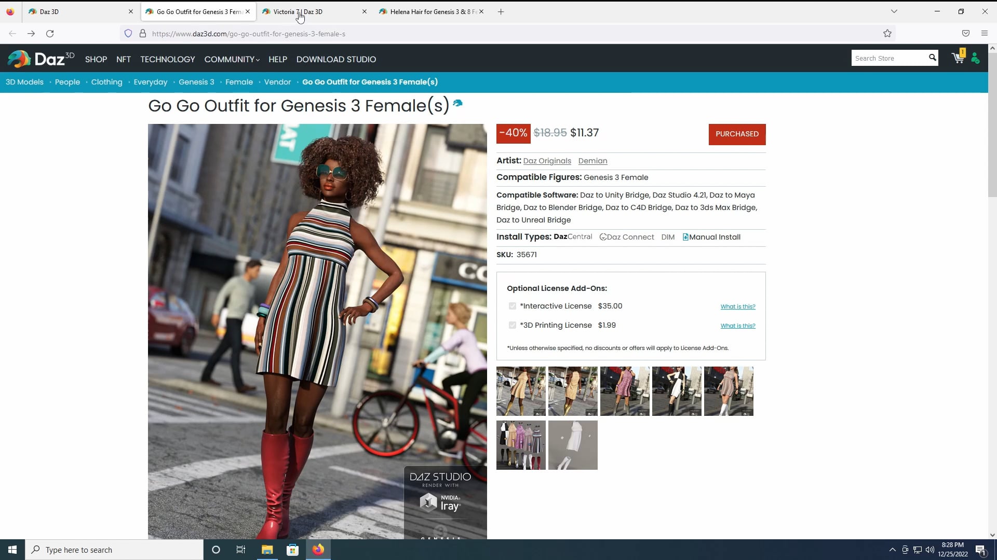
Task: Open the logged-in account icon
Action: point(975,59)
